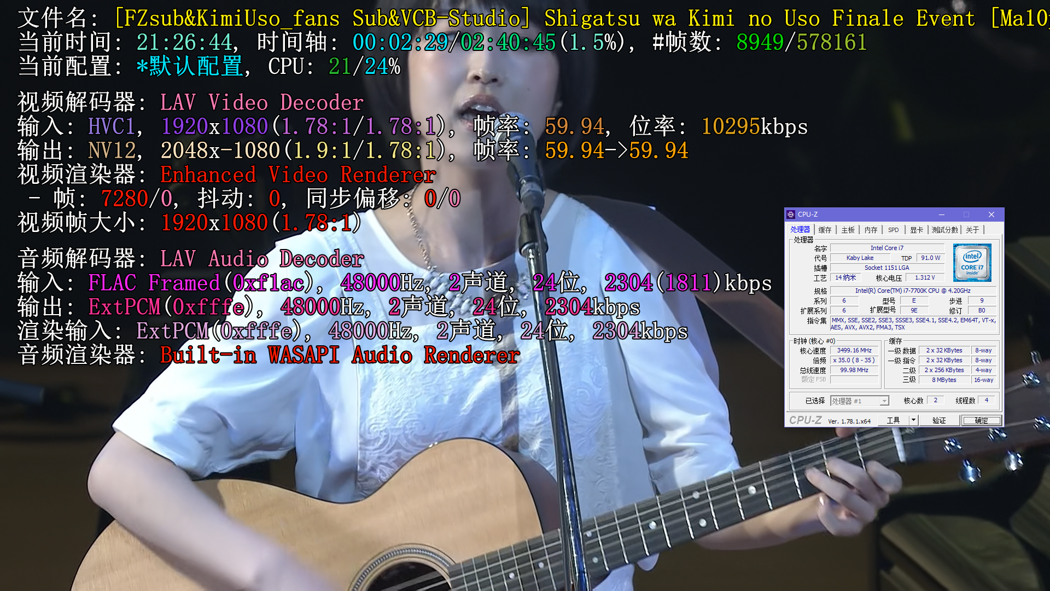Viewport: 1050px width, 591px height.
Task: Click the Built-in WASAPI Audio Renderer text
Action: 340,355
